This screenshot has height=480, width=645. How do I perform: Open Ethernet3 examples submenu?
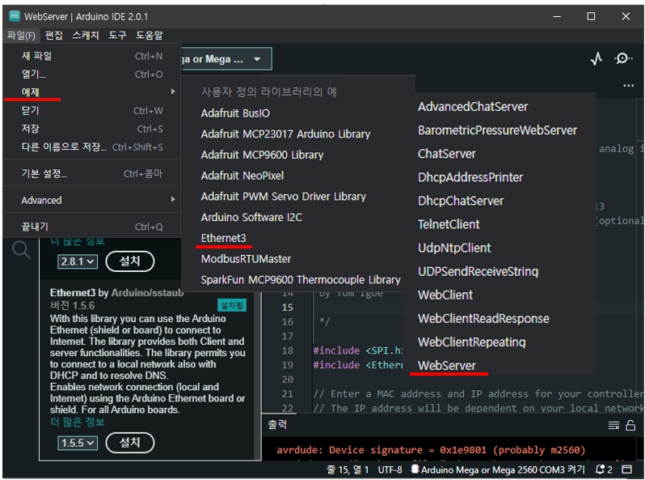coord(224,238)
